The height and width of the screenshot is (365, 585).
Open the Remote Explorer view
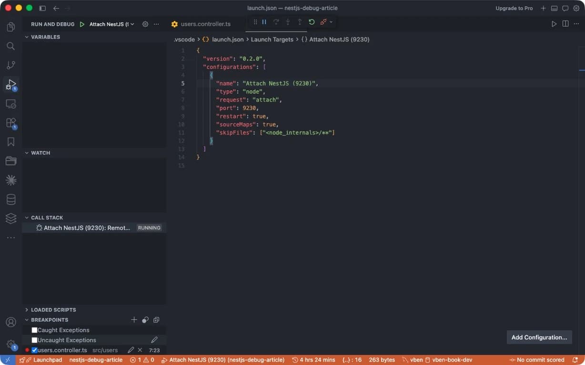(11, 104)
